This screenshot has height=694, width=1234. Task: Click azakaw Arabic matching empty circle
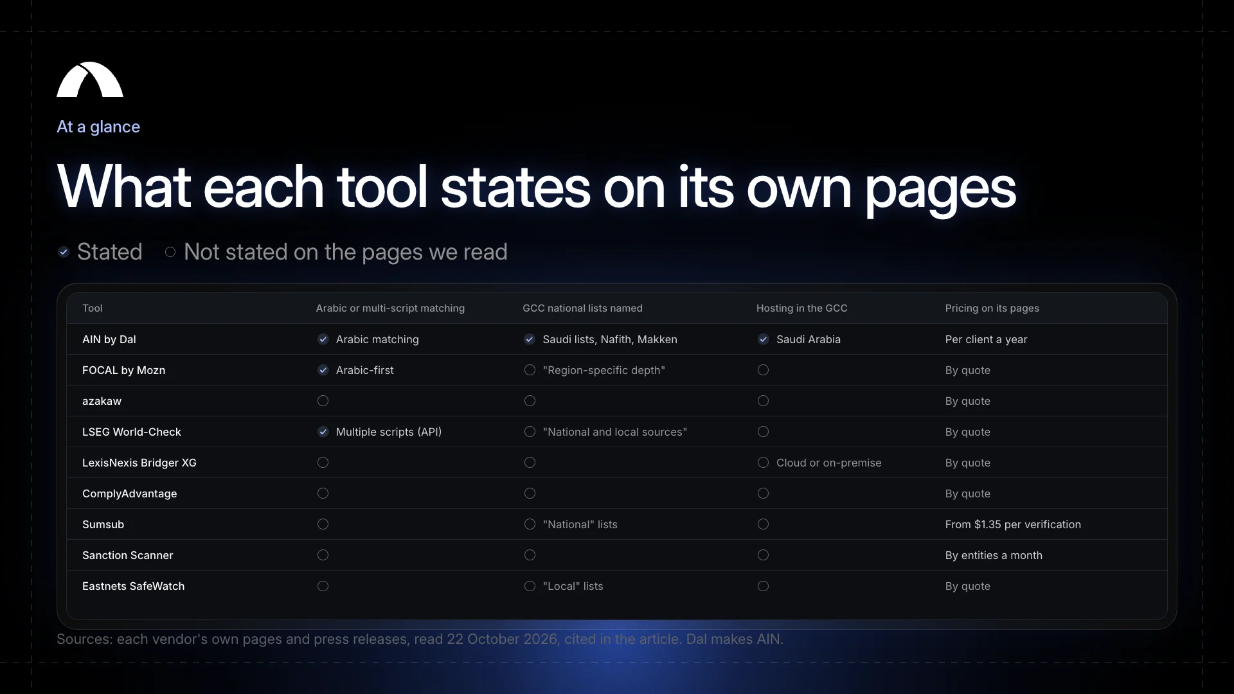point(323,401)
